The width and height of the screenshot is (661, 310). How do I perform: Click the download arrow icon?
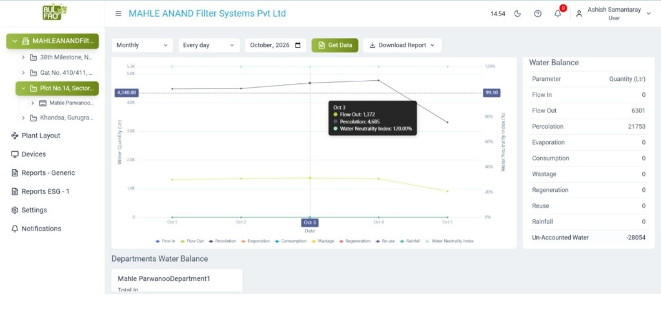coord(372,45)
